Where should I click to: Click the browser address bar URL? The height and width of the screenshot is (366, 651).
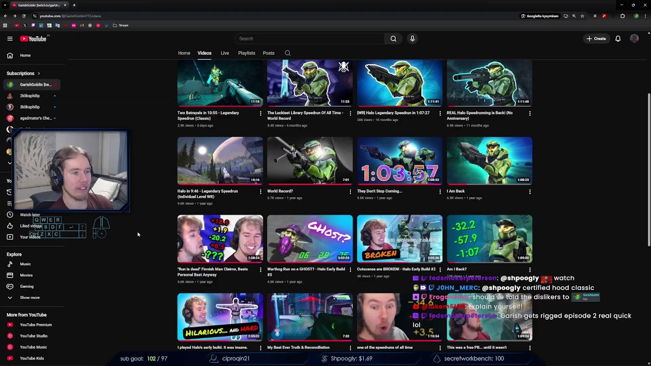[x=70, y=16]
